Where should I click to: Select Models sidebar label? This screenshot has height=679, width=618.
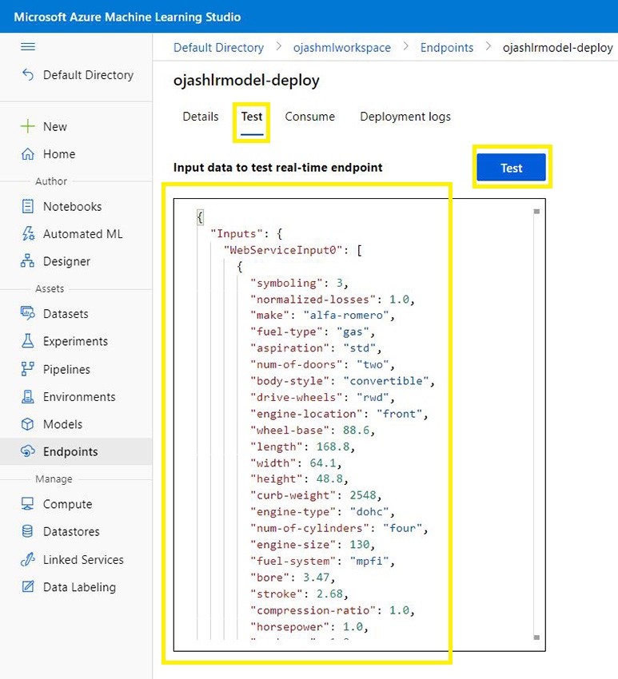pos(63,424)
